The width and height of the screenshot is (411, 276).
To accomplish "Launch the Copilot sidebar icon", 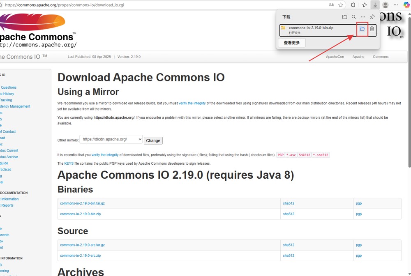I will point(406,5).
